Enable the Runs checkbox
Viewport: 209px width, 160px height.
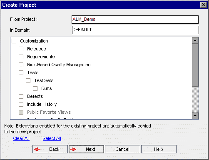(x=35, y=89)
